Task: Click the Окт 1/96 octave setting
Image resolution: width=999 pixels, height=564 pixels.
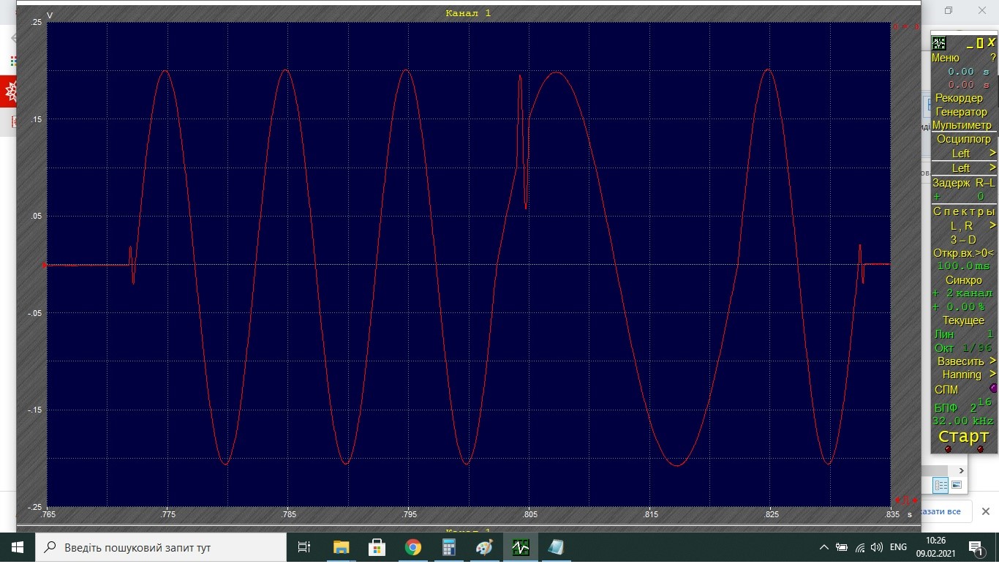Action: pyautogui.click(x=963, y=348)
